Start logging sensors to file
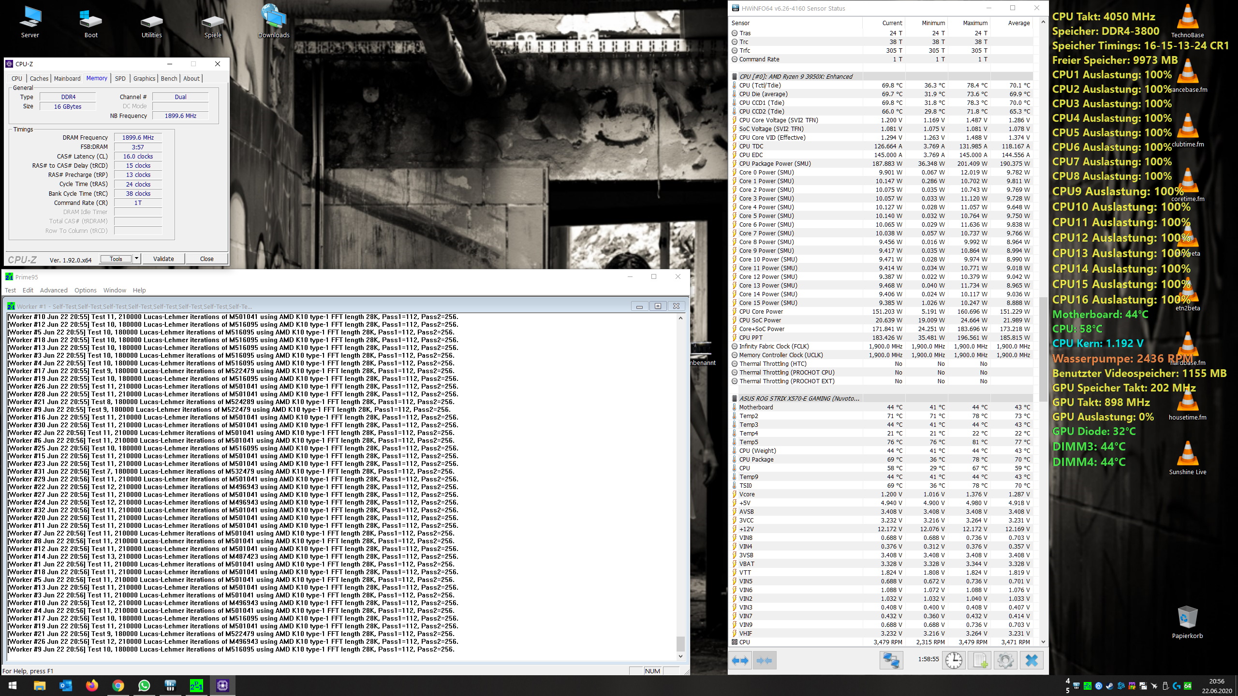 (980, 660)
